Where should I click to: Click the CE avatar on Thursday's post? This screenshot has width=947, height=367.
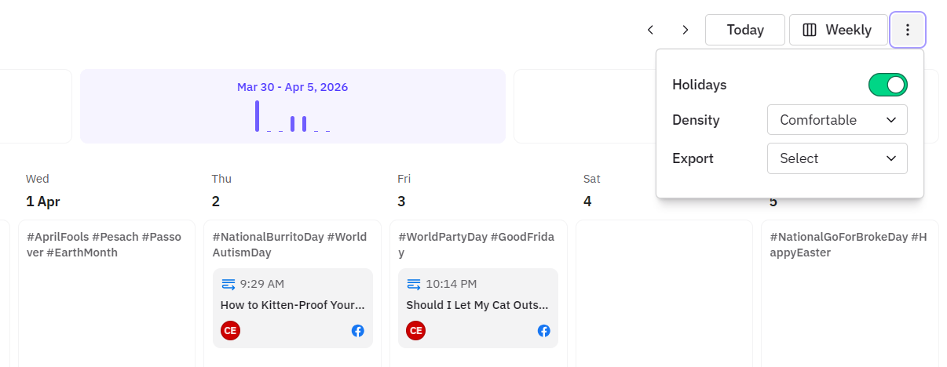[230, 331]
